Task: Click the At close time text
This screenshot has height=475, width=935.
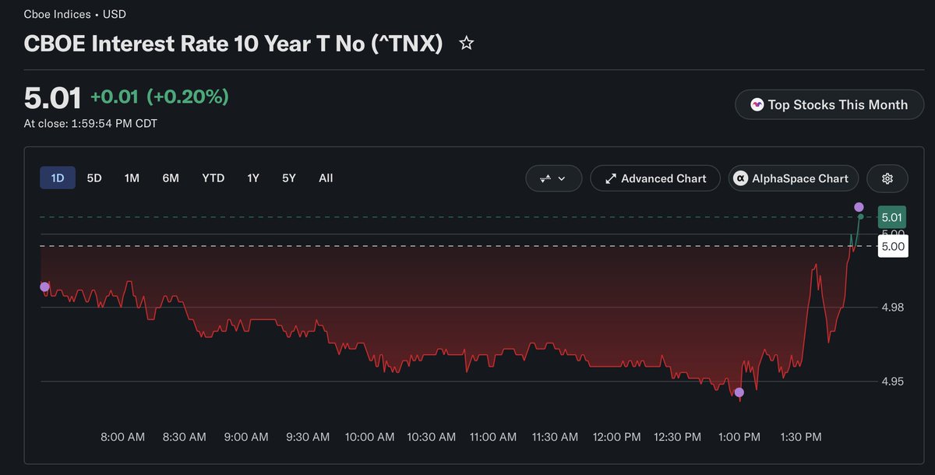Action: click(x=90, y=123)
